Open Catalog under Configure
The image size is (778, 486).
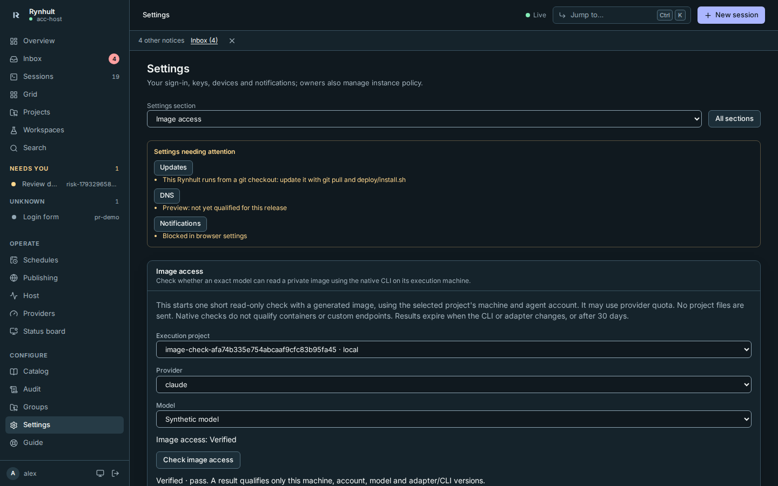point(64,372)
